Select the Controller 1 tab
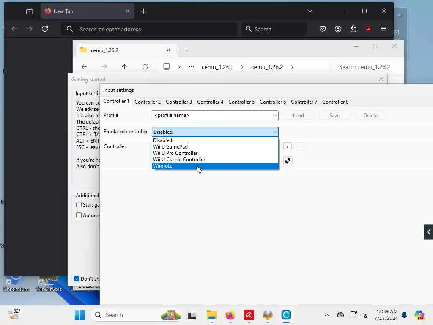 (116, 101)
